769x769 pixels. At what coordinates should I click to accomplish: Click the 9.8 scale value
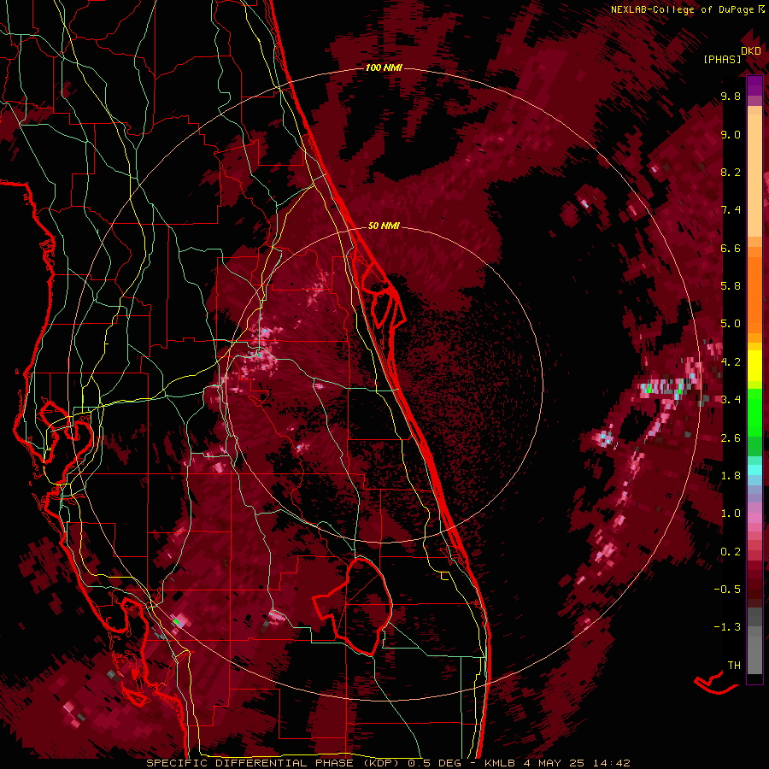(731, 97)
